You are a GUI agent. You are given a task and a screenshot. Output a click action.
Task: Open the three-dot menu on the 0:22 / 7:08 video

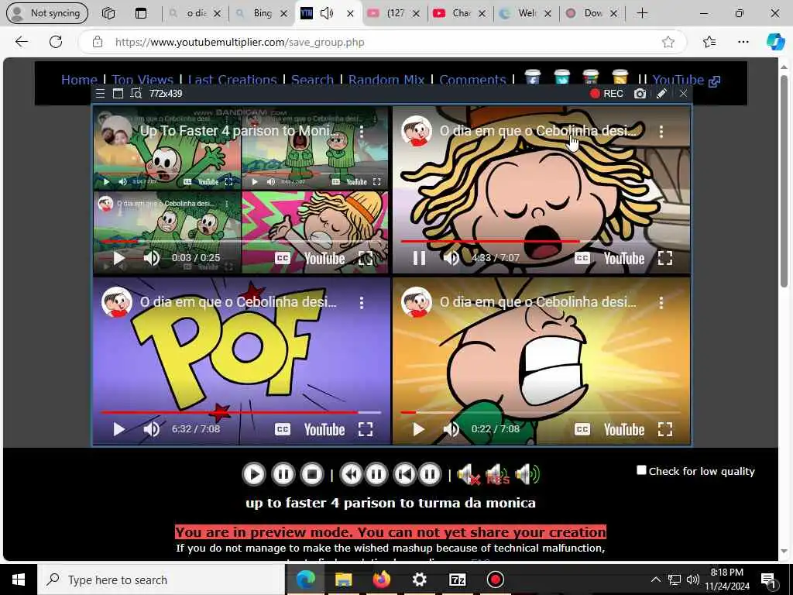pyautogui.click(x=661, y=303)
